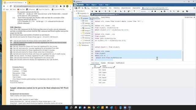Image resolution: width=196 pixels, height=110 pixels.
Task: Click the Find magnifier icon in query toolbar
Action: [x=109, y=11]
